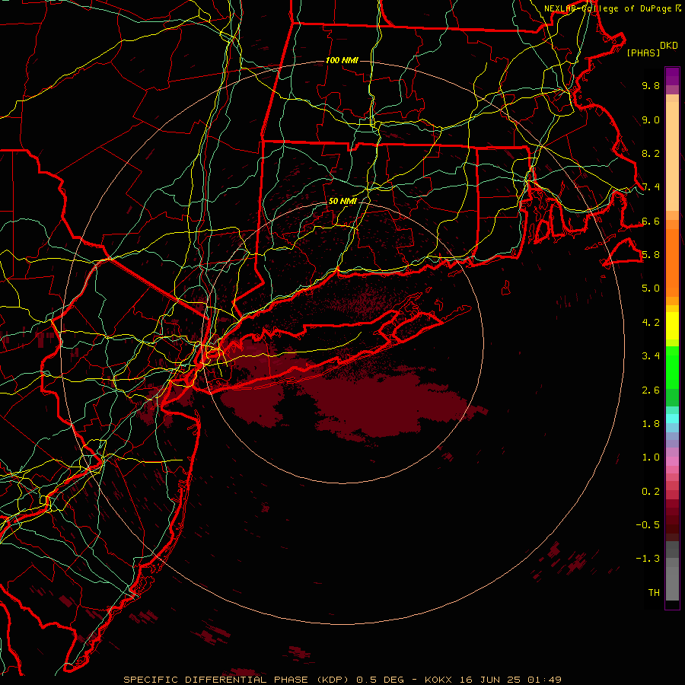Image resolution: width=685 pixels, height=685 pixels.
Task: Click the TH label on the color scale
Action: 654,593
